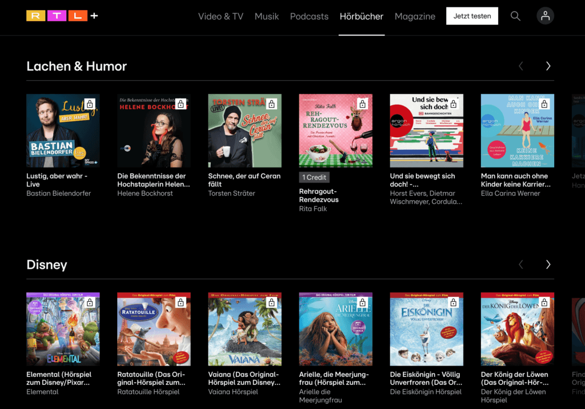
Task: Open the Die Bekenntnisse der Hochstaplerin title
Action: [x=153, y=180]
